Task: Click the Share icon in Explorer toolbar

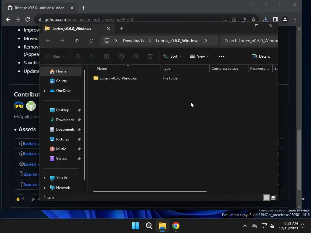Action: click(136, 56)
